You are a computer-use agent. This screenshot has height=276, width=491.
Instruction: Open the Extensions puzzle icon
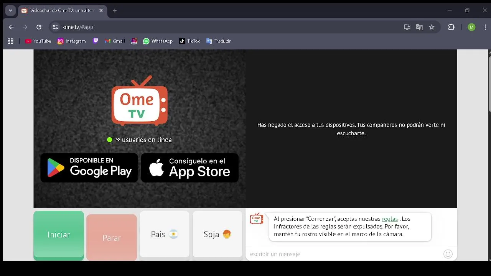[451, 27]
